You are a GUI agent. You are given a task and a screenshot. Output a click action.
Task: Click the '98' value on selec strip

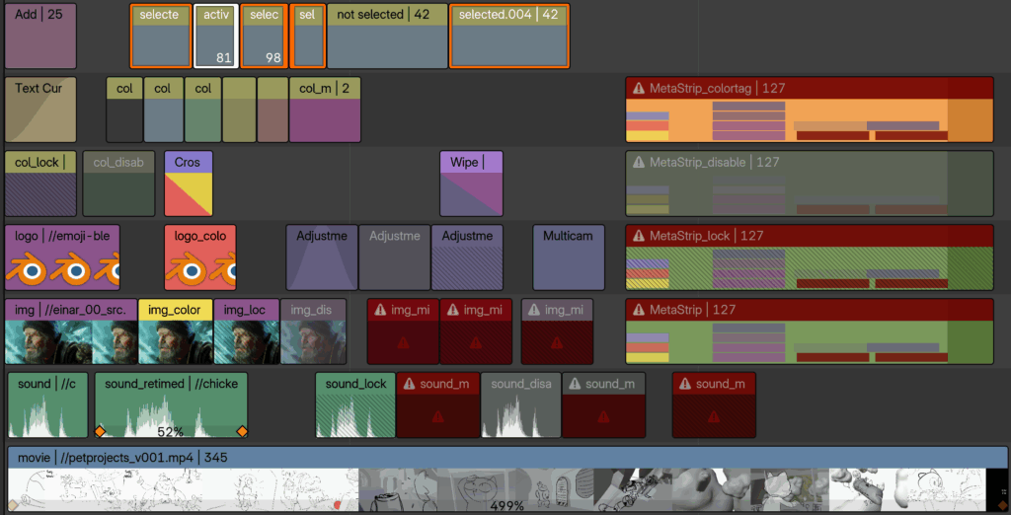[273, 58]
